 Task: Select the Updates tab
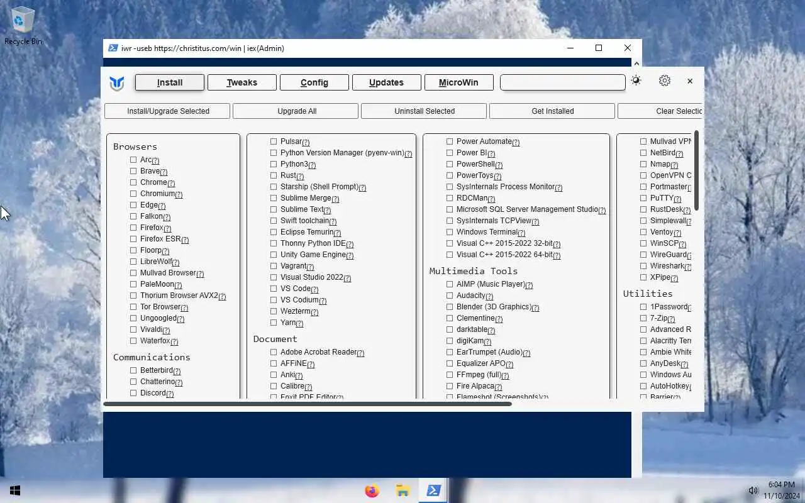(387, 82)
